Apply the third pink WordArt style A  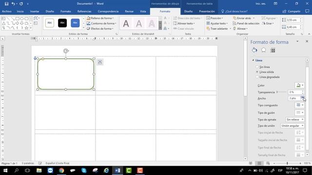pos(152,24)
